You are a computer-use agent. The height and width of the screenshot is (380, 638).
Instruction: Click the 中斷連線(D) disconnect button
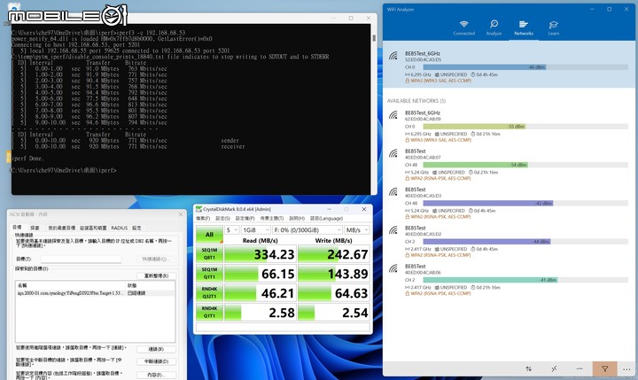(x=156, y=361)
